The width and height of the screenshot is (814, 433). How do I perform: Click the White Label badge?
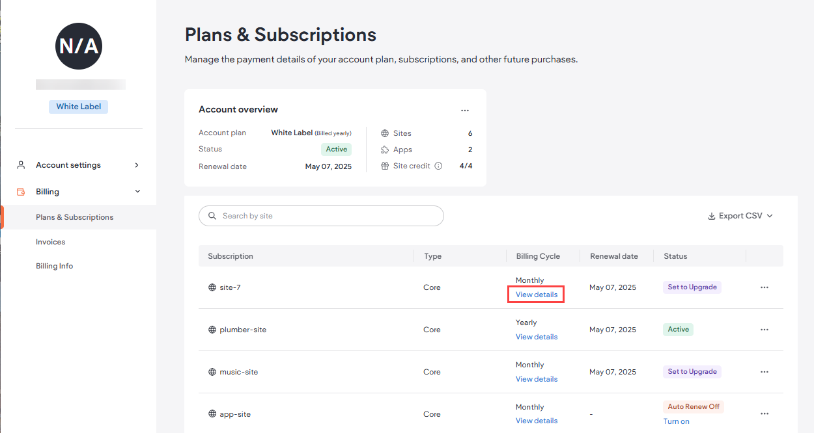(78, 106)
